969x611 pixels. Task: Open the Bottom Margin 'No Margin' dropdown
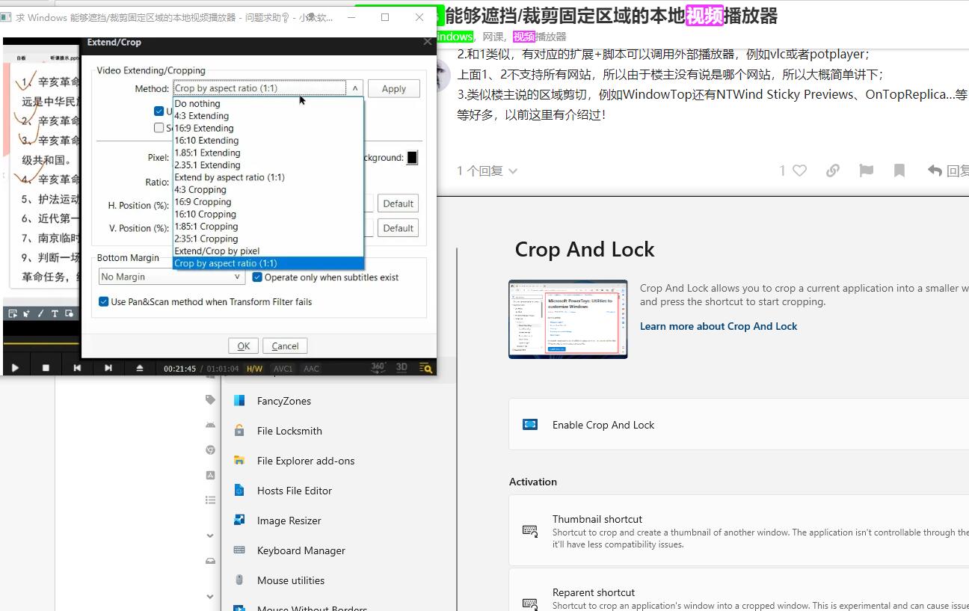172,277
